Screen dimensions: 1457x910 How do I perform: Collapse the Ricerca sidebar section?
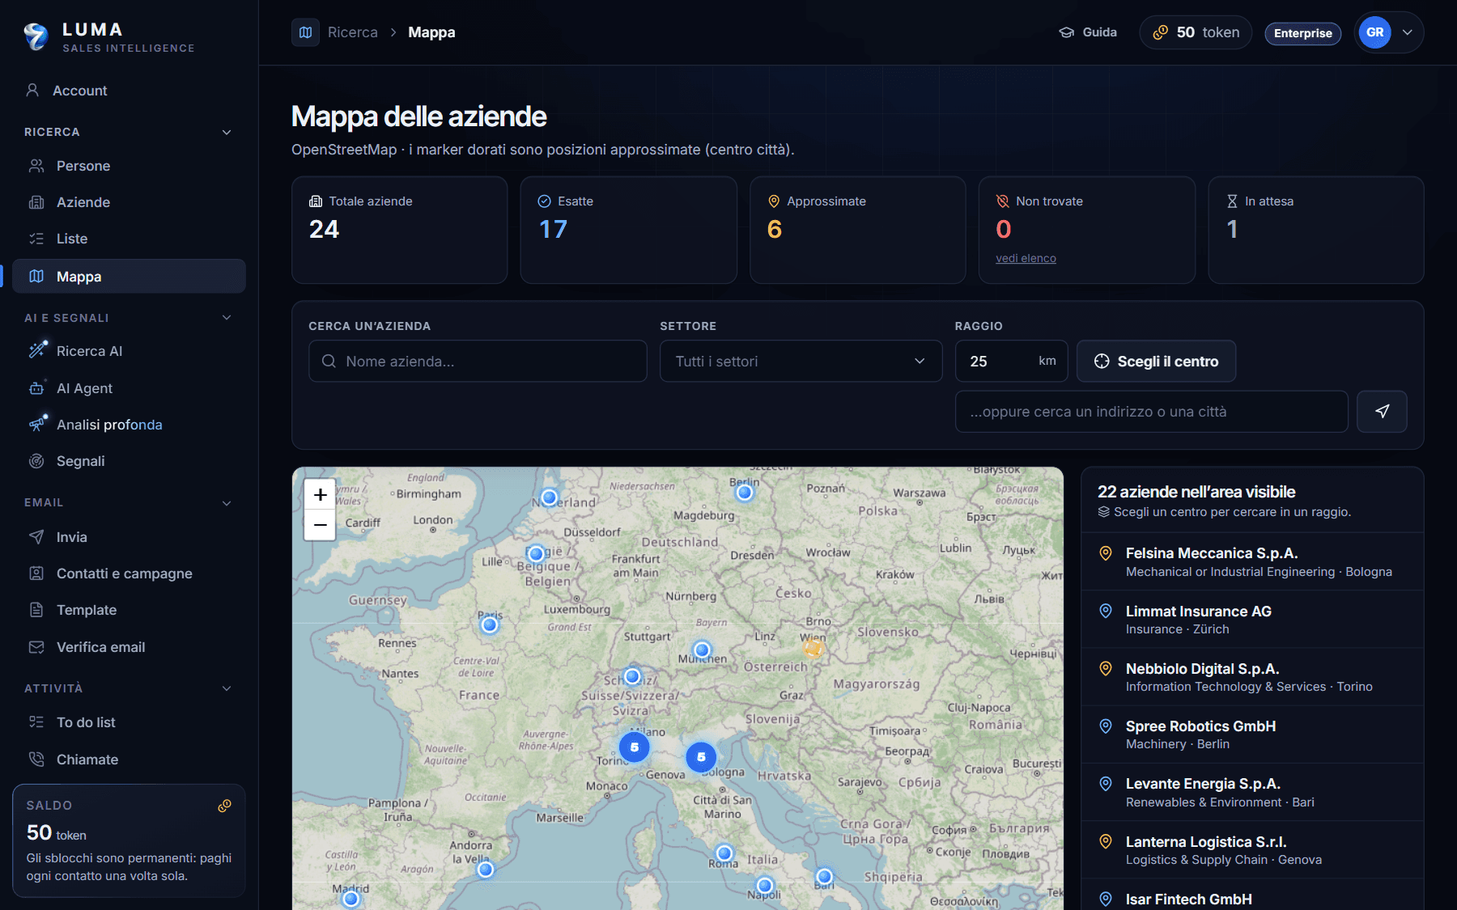coord(227,132)
